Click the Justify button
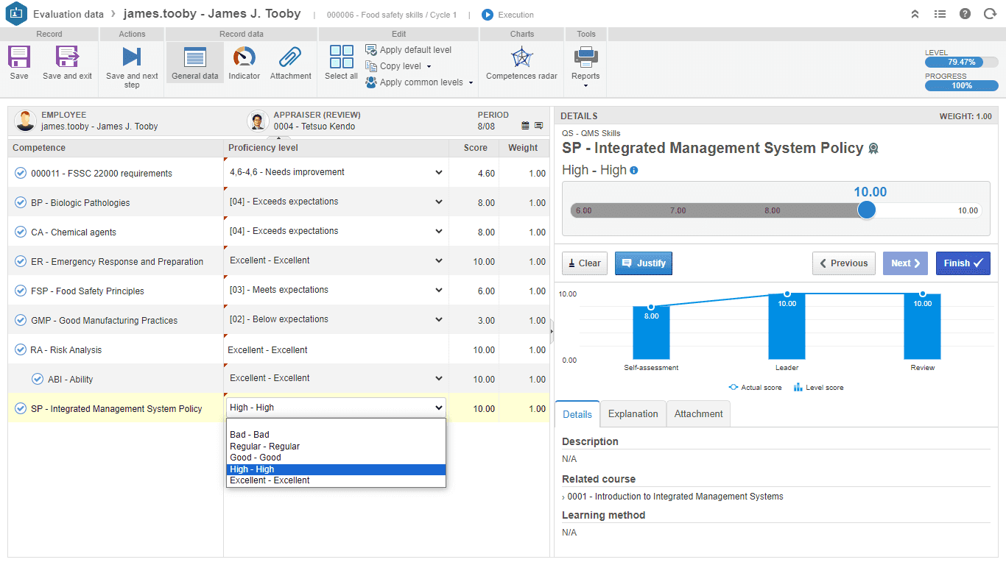The width and height of the screenshot is (1006, 565). [643, 263]
